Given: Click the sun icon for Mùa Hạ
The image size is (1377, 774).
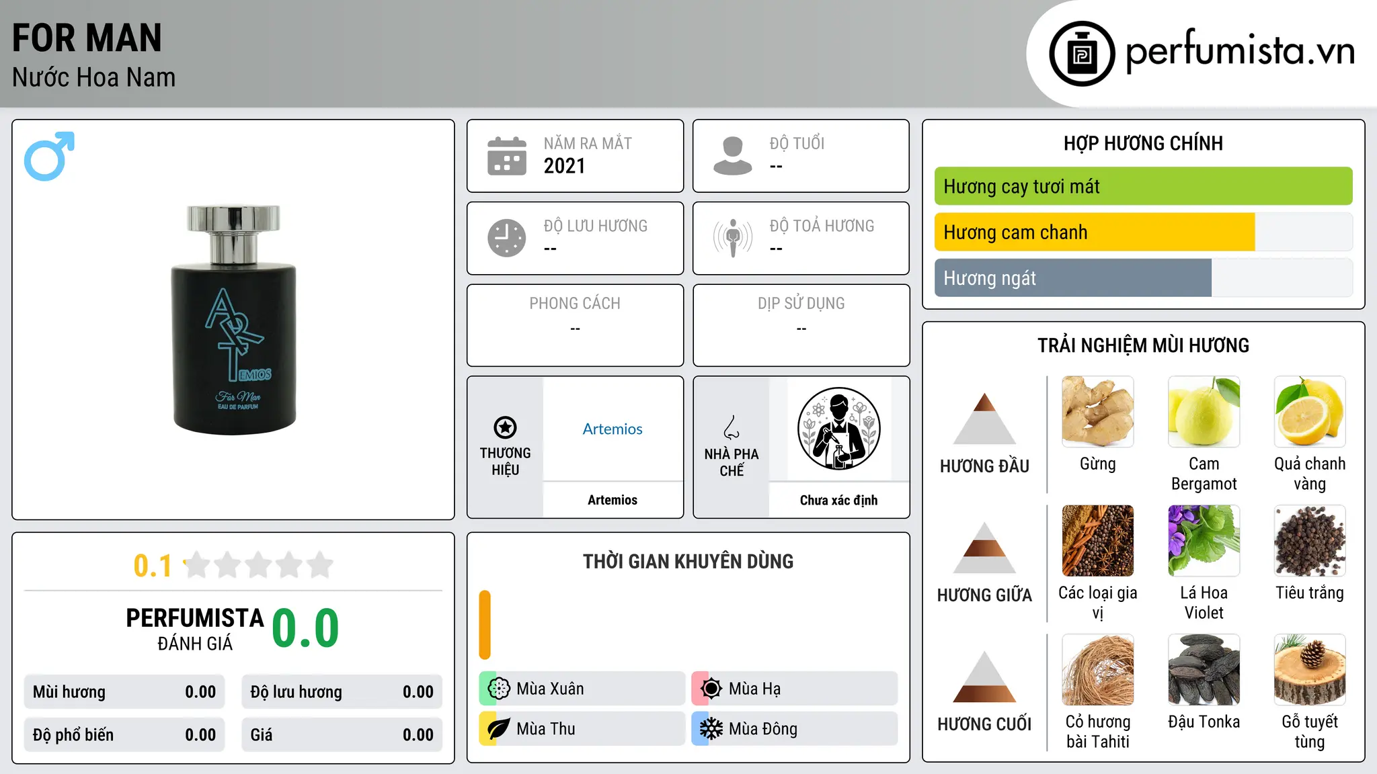Looking at the screenshot, I should pyautogui.click(x=711, y=689).
